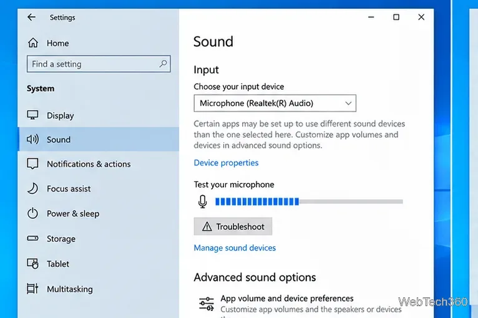The height and width of the screenshot is (318, 478).
Task: Open Focus assist settings
Action: coord(98,188)
